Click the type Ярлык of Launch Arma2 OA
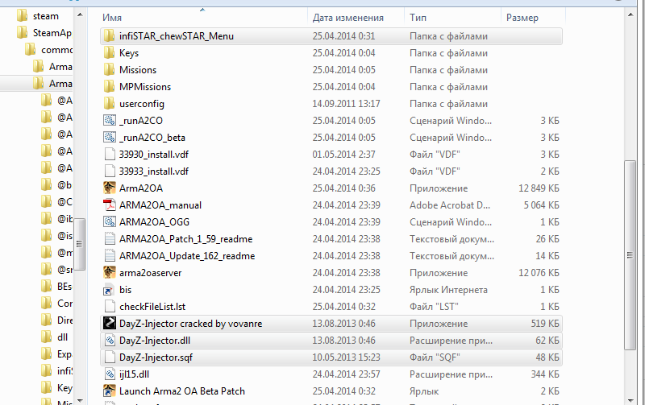Image resolution: width=645 pixels, height=405 pixels. point(424,391)
